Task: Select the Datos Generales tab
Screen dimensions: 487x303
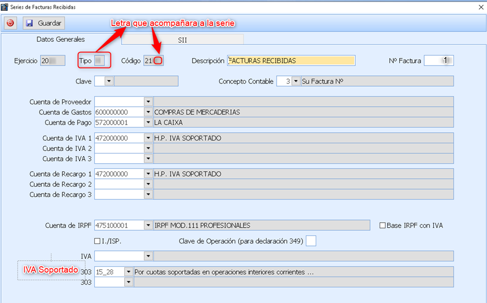Action: tap(61, 40)
